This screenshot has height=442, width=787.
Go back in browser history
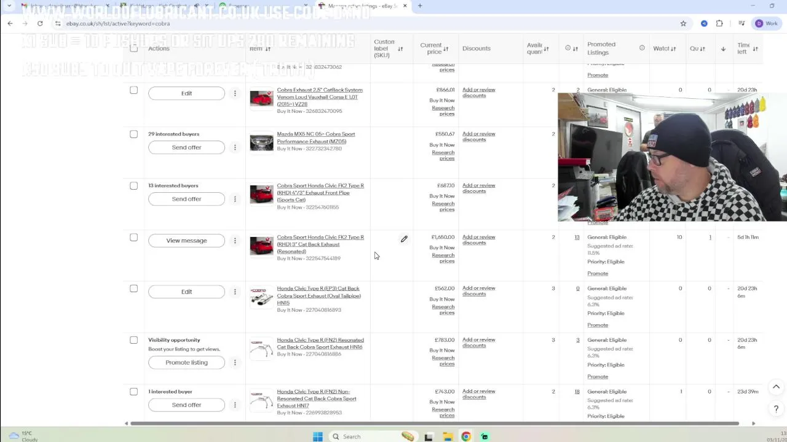pos(10,23)
